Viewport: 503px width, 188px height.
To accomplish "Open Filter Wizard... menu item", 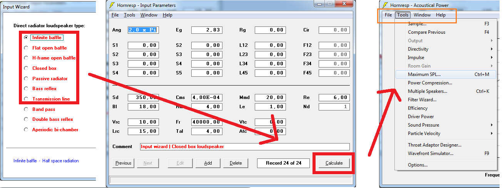I will click(x=445, y=100).
